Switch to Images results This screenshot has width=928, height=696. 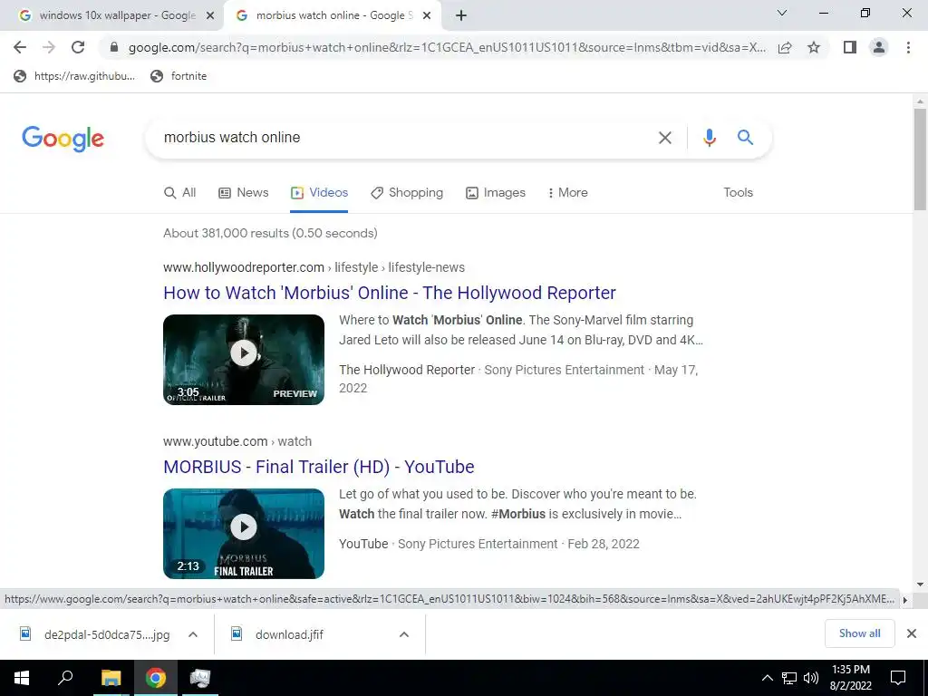pos(496,193)
